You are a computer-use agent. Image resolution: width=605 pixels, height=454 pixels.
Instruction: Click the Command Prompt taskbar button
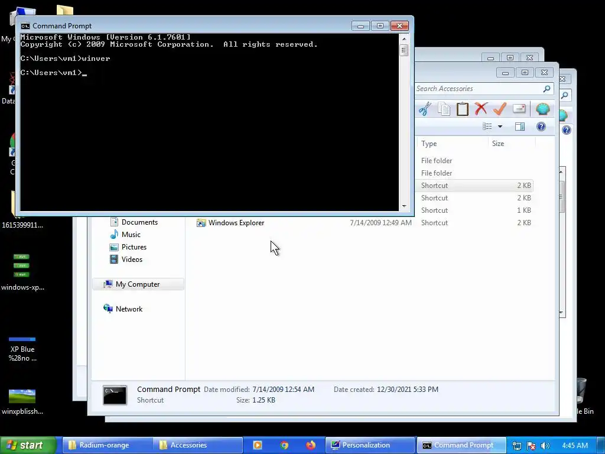(461, 445)
